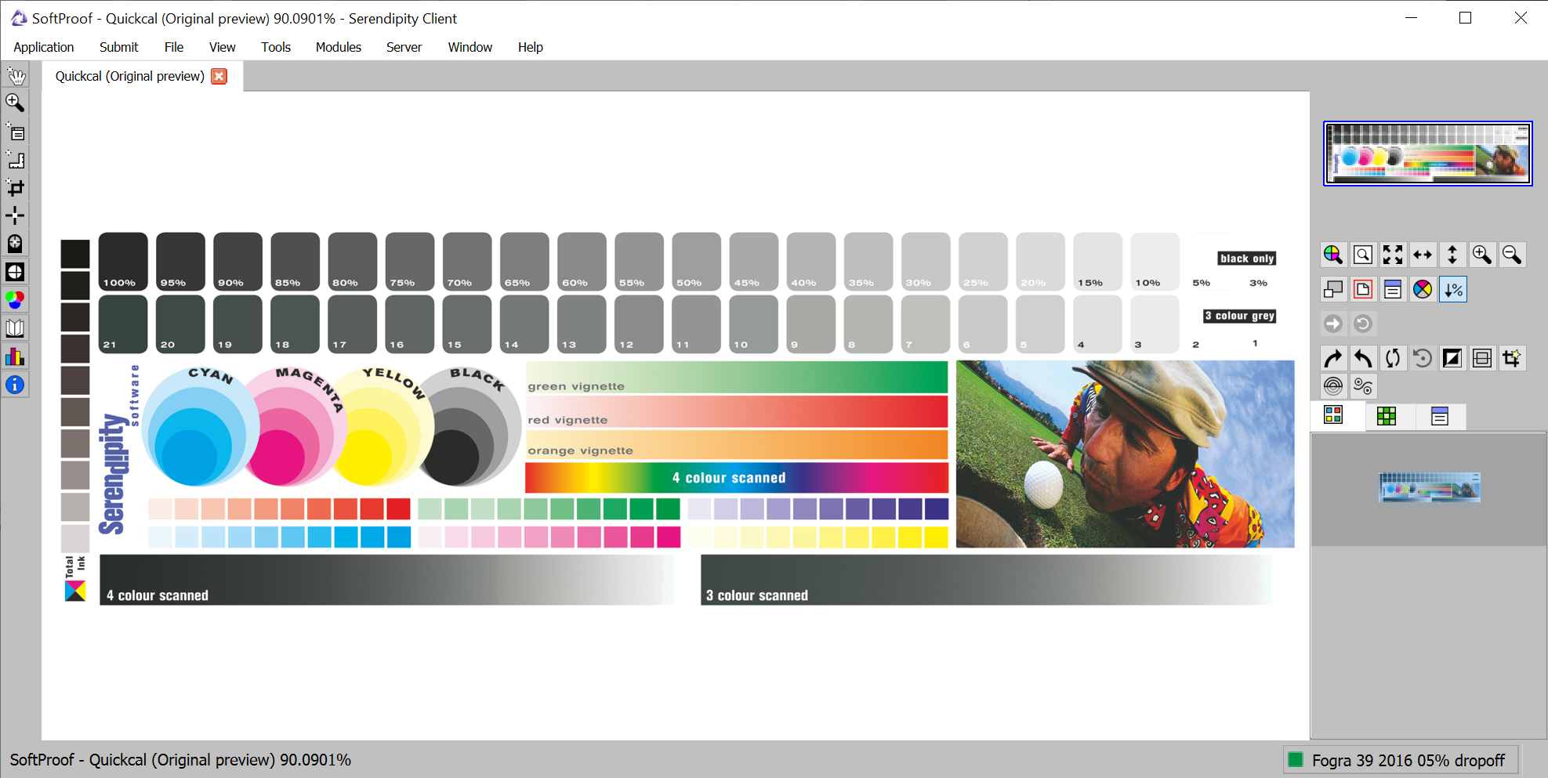Click the rotate clockwise curved arrow
The image size is (1548, 778).
coord(1333,359)
